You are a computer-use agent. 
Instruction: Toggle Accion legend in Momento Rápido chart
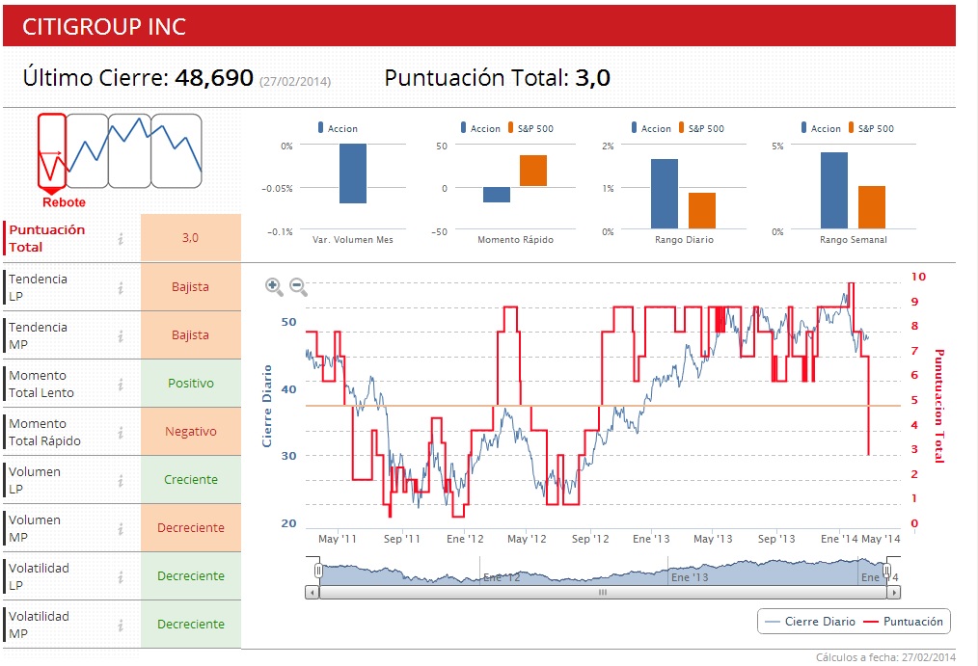480,128
